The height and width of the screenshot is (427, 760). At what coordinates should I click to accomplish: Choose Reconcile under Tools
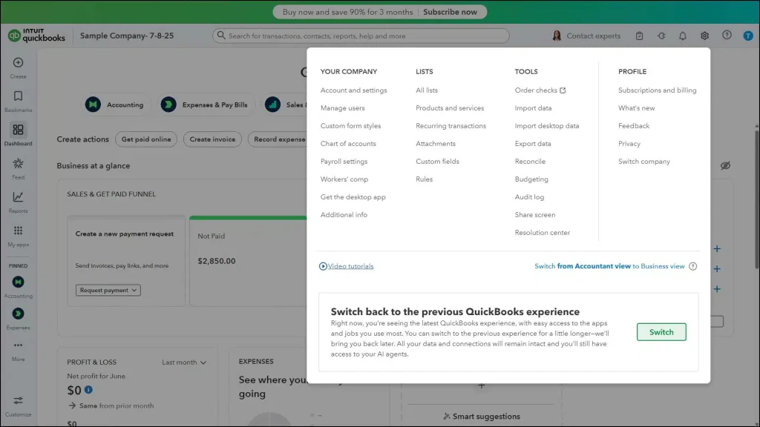click(x=530, y=162)
